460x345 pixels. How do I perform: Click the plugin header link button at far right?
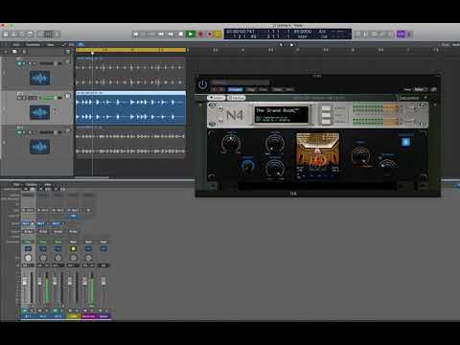pyautogui.click(x=433, y=89)
